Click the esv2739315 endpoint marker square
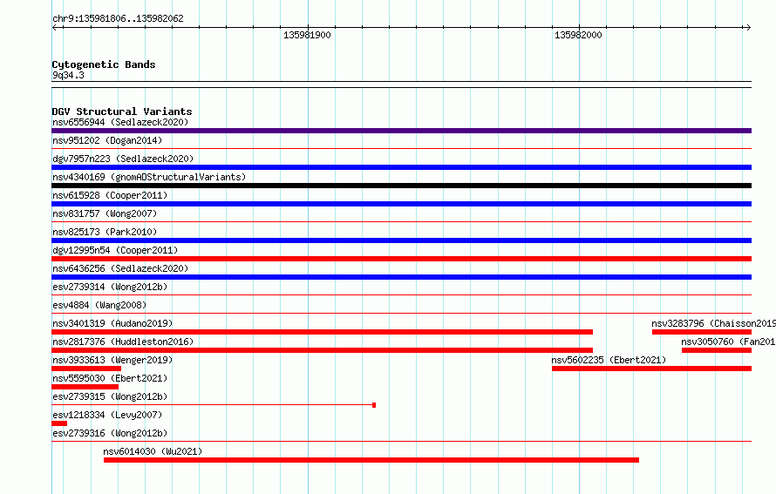This screenshot has width=776, height=494. click(374, 405)
